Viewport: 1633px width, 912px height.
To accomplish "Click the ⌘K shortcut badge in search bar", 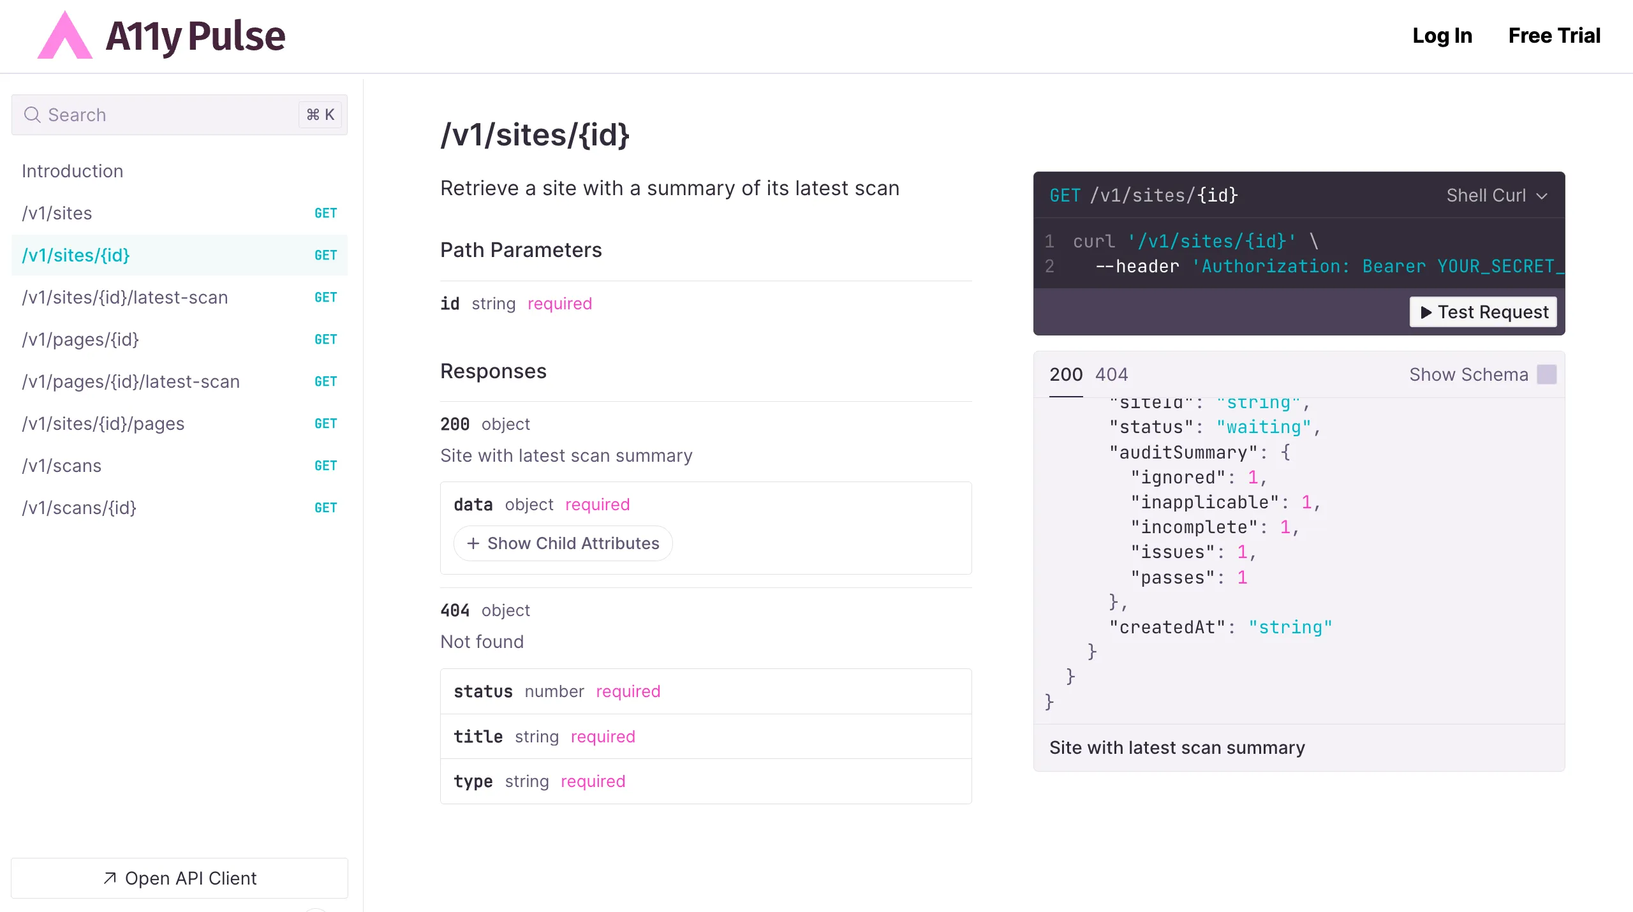I will 319,115.
